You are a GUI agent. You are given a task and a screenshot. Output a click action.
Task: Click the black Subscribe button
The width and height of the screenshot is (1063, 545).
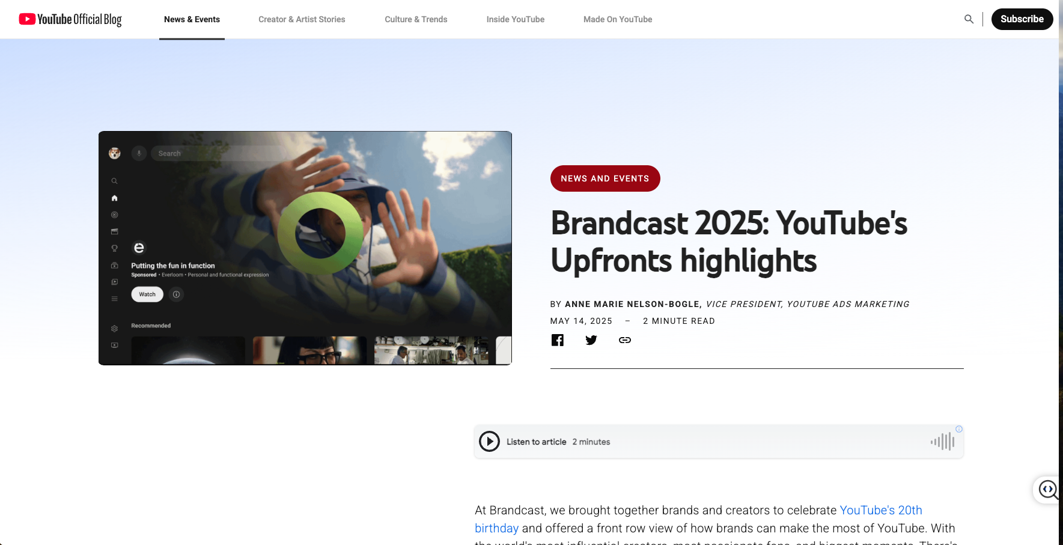(1022, 19)
